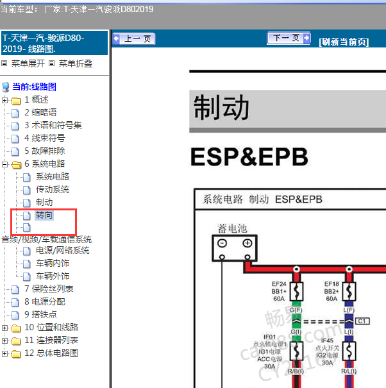The width and height of the screenshot is (386, 388).
Task: Click the page icon beside 车辆内饰
Action: point(27,264)
